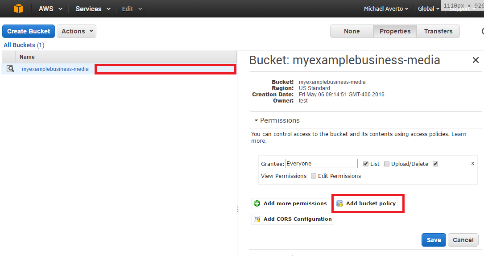Open the Learn more link
Image resolution: width=484 pixels, height=256 pixels.
point(459,134)
